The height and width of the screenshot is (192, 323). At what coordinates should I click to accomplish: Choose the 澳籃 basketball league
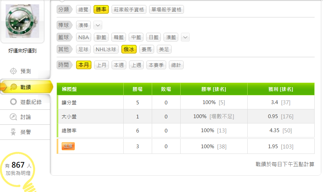pyautogui.click(x=171, y=37)
